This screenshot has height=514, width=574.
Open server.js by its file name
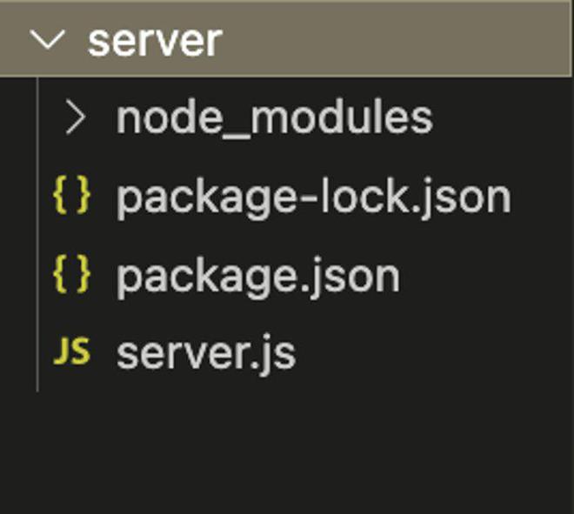point(206,353)
